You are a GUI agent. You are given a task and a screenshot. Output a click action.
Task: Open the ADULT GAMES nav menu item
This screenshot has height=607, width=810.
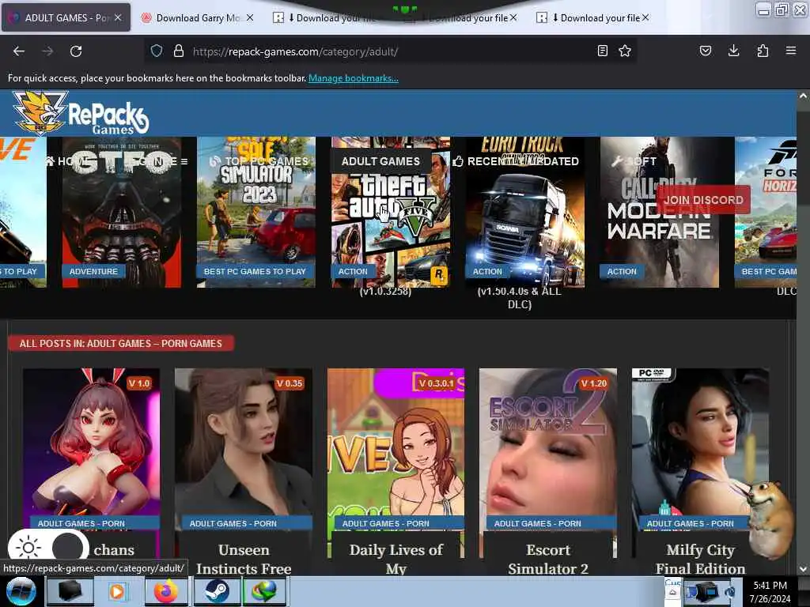click(380, 161)
